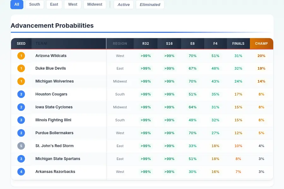Click Duke Blue Devils 19% champ probability
This screenshot has width=284, height=189.
[261, 69]
